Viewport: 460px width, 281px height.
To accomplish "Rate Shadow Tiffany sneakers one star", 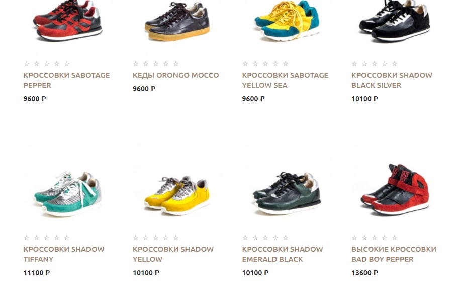I will coord(27,238).
